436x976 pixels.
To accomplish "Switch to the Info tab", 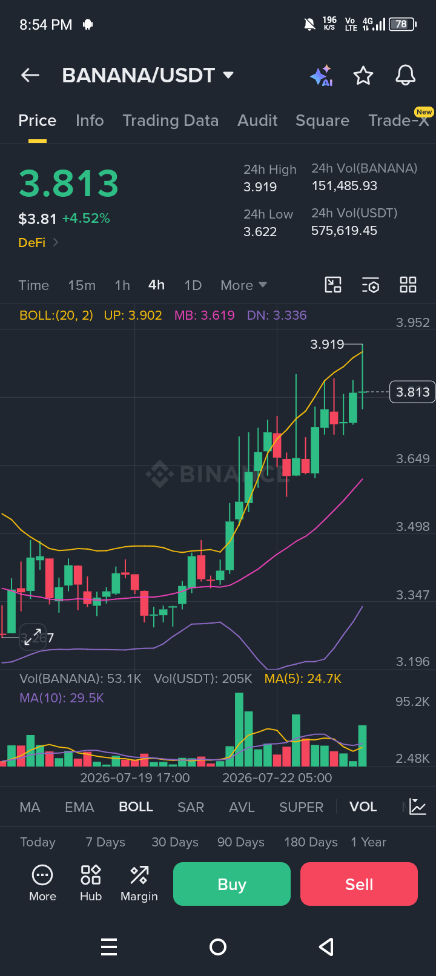I will [x=90, y=120].
